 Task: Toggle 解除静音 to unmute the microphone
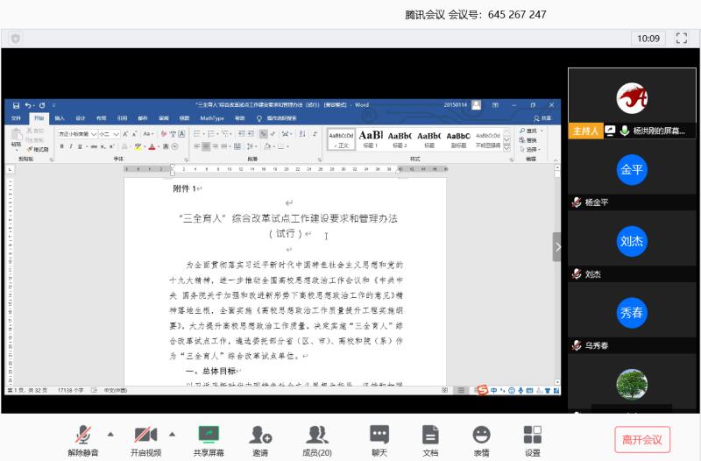click(x=83, y=435)
